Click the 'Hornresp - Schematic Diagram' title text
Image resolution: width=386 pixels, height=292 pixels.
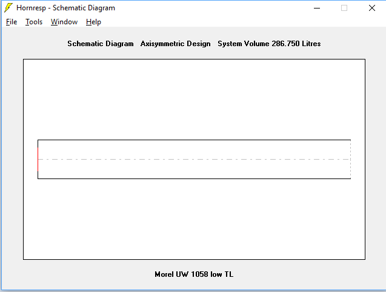65,8
